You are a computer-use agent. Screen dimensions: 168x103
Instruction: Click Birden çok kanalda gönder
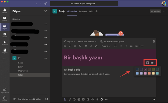pyautogui.click(x=112, y=41)
